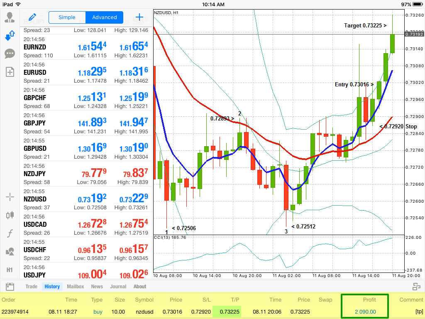This screenshot has width=425, height=319.
Task: Tap the USDCAD ask price 1.26754
Action: 134,224
